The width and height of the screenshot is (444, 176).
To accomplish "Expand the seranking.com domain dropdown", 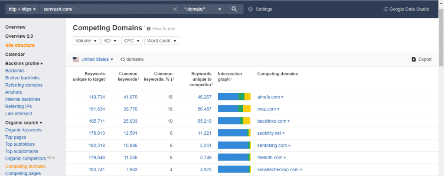I will tap(289, 146).
